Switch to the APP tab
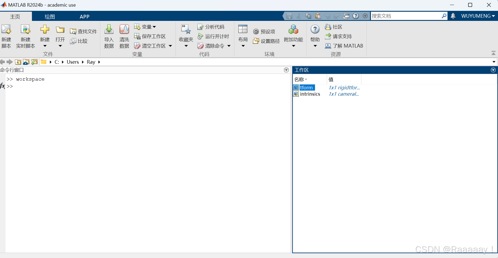The image size is (498, 258). click(84, 17)
